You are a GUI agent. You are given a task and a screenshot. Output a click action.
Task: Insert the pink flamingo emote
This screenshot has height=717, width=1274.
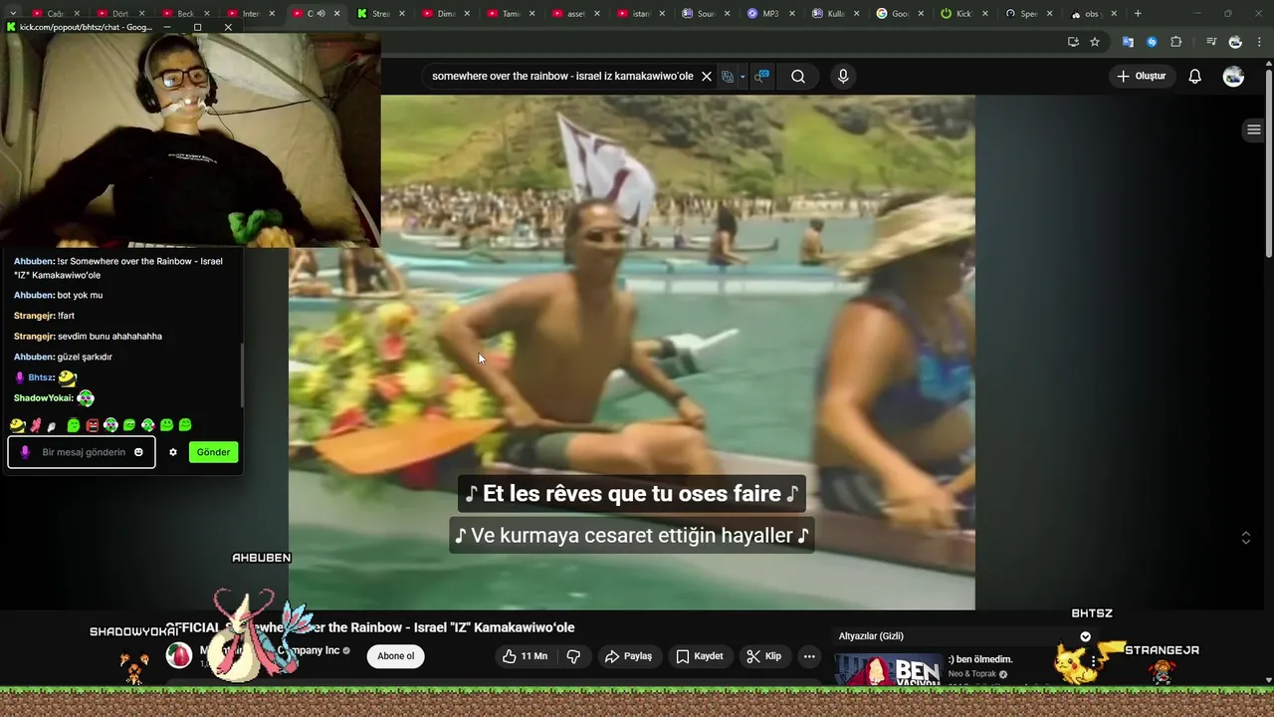click(35, 425)
